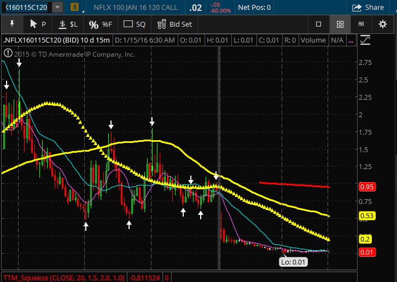Select the %F percent Fibonacci tool

pyautogui.click(x=100, y=24)
